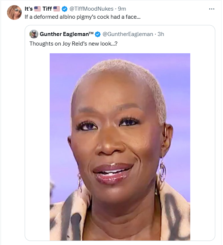Click the quoted text Thoughts on Joy Reid's new look

coord(73,44)
